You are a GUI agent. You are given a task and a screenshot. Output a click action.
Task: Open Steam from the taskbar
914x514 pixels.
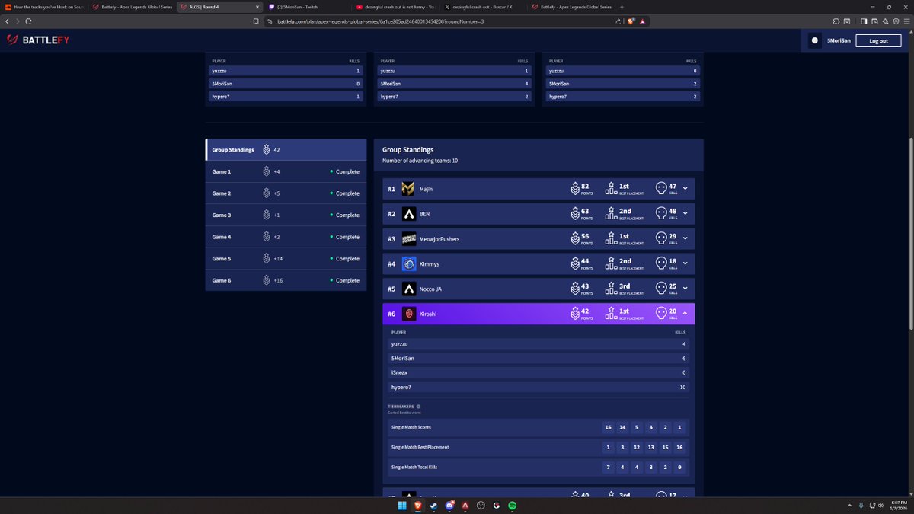434,506
